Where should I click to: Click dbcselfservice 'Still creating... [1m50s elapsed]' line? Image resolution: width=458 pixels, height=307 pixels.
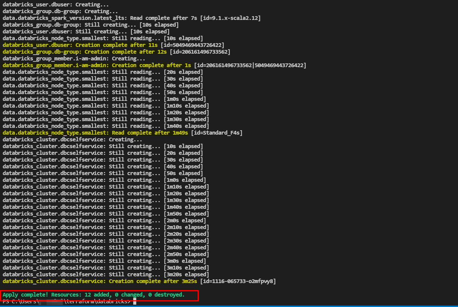(x=106, y=214)
